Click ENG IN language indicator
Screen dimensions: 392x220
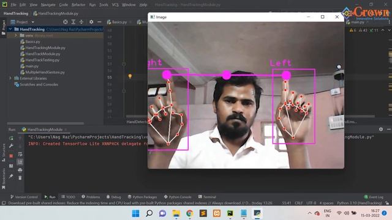click(327, 213)
